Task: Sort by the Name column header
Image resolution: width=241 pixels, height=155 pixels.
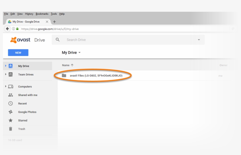Action: tap(66, 65)
